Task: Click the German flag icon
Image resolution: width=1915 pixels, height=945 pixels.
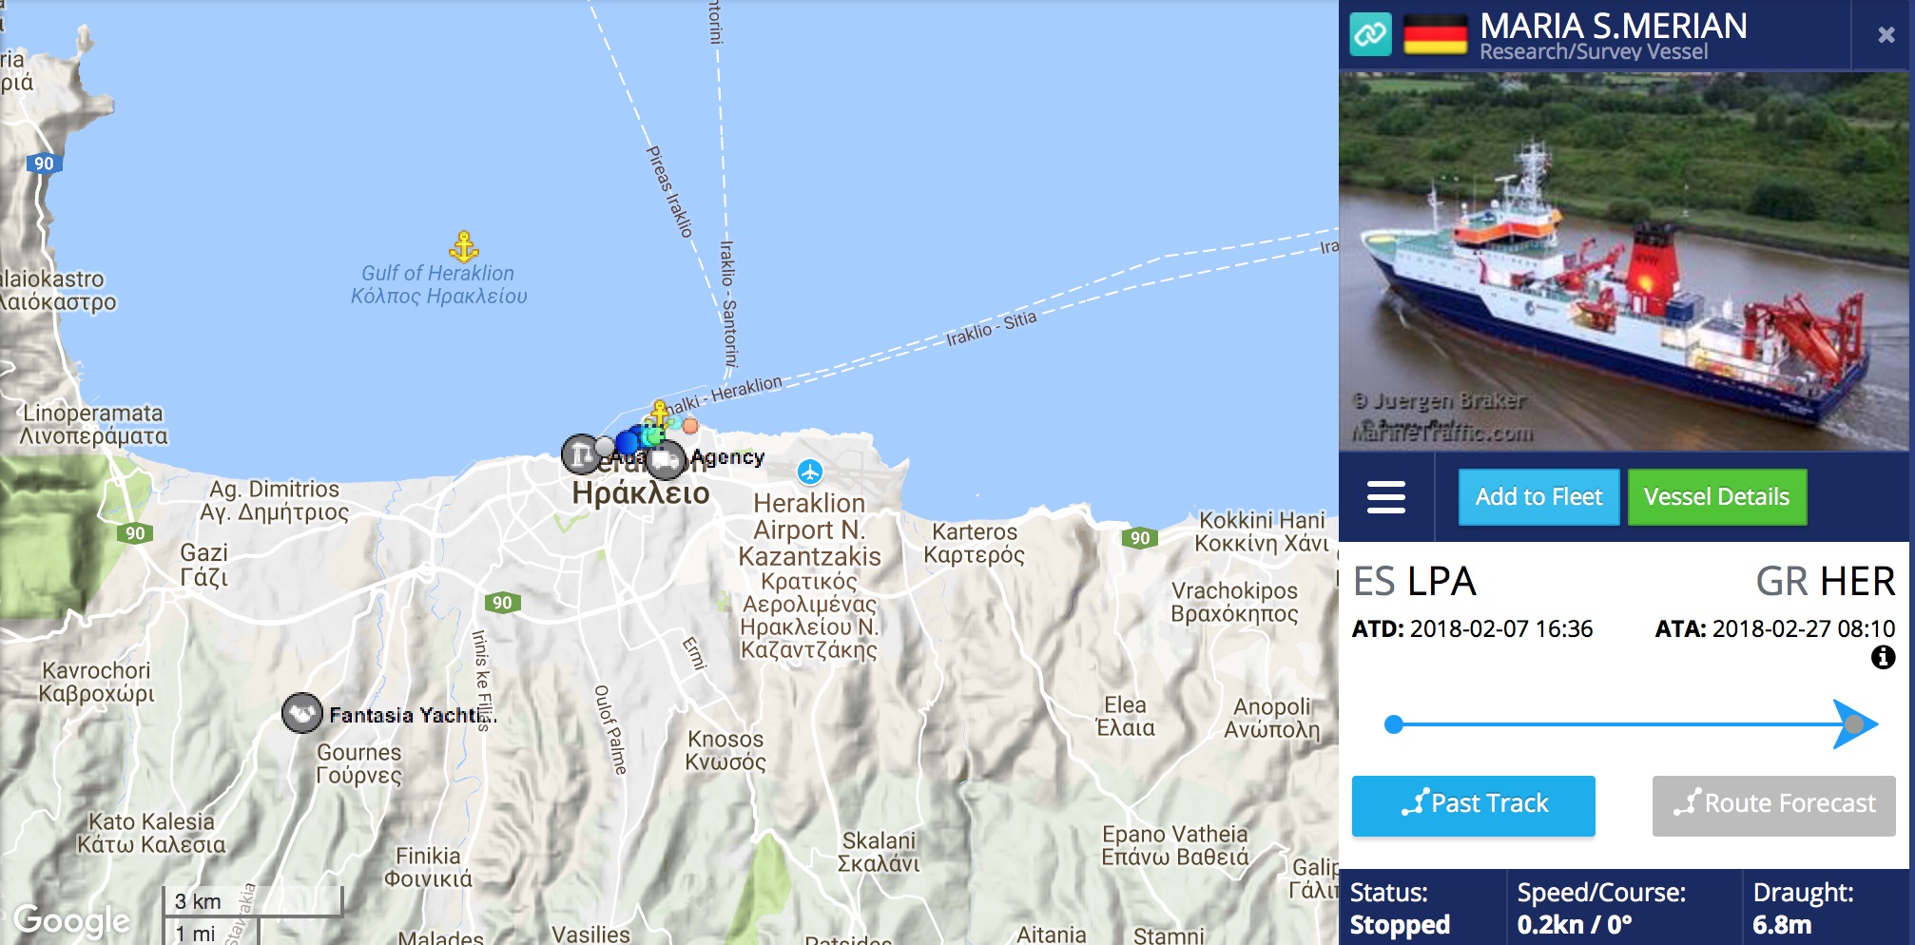Action: [1435, 35]
